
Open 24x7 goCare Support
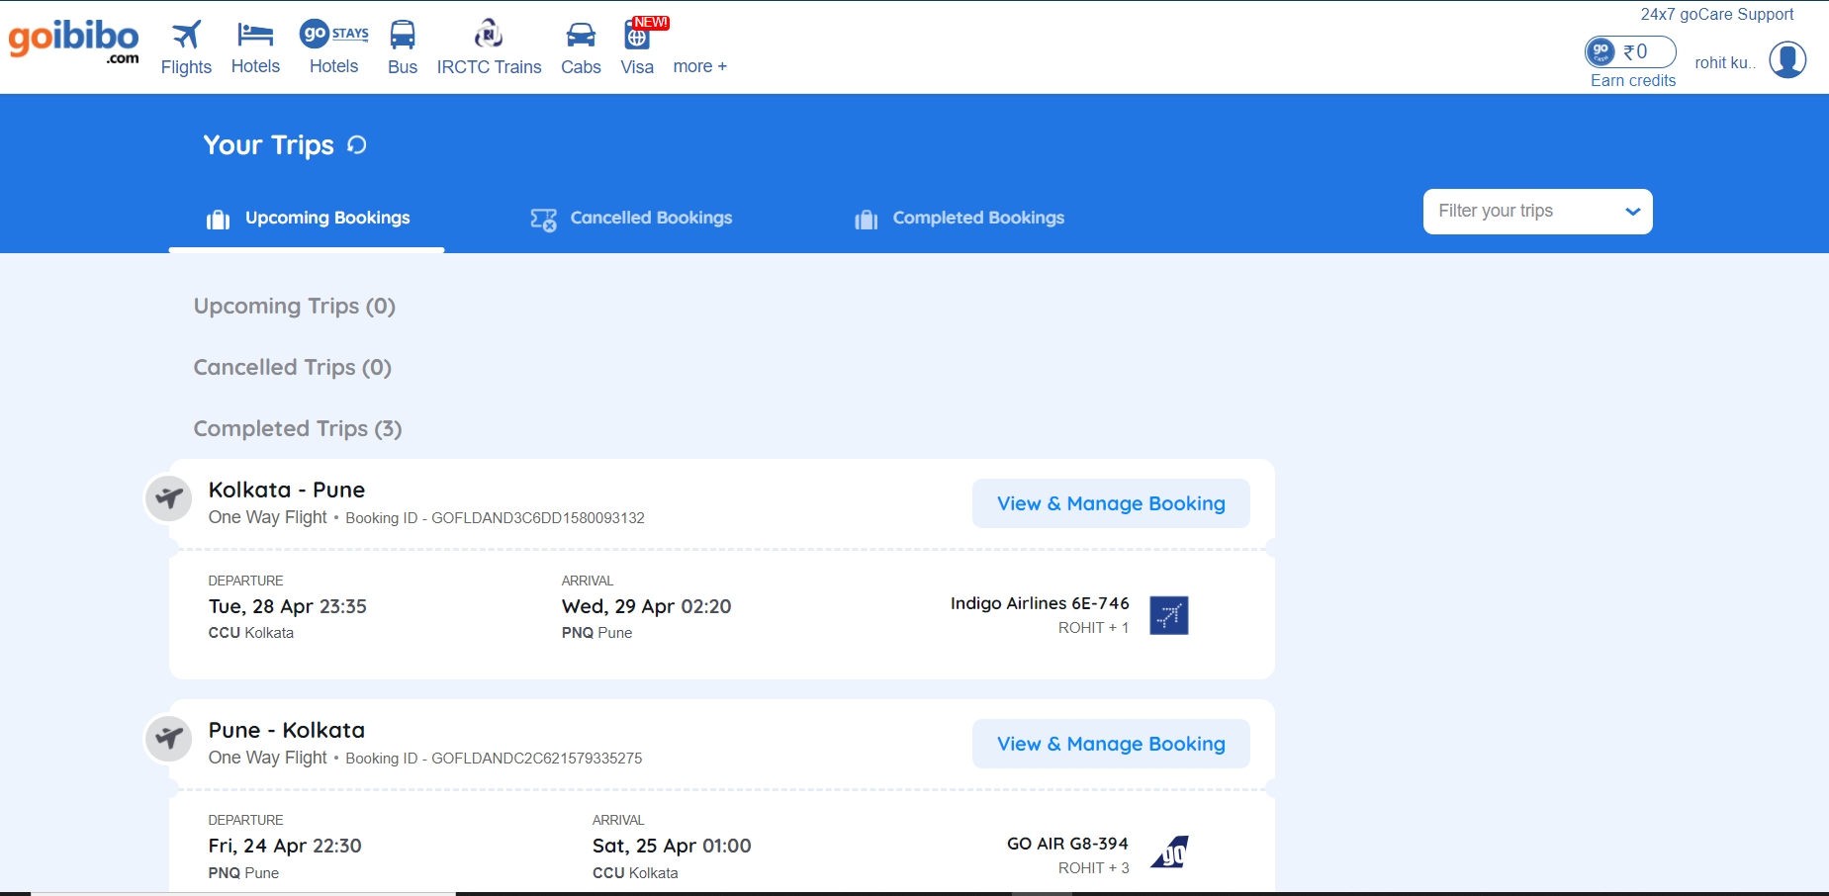(x=1716, y=14)
